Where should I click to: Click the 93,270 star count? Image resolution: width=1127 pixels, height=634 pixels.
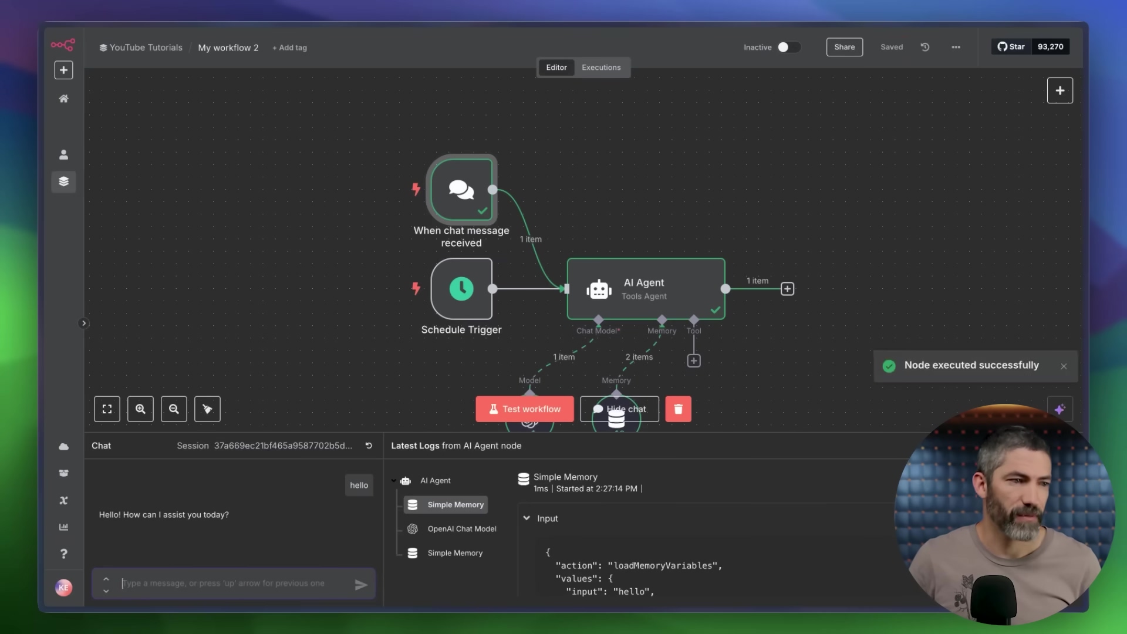[x=1050, y=46]
